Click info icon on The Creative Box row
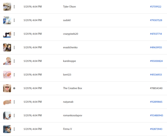The height and width of the screenshot is (136, 167). pyautogui.click(x=14, y=88)
